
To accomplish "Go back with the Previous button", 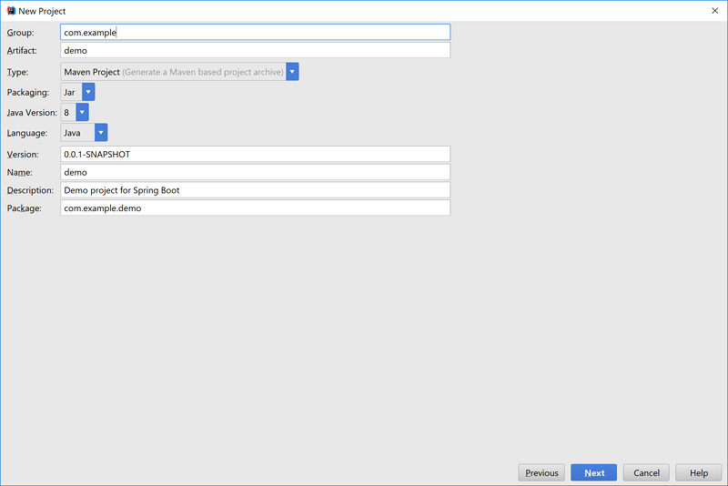I will pos(541,472).
